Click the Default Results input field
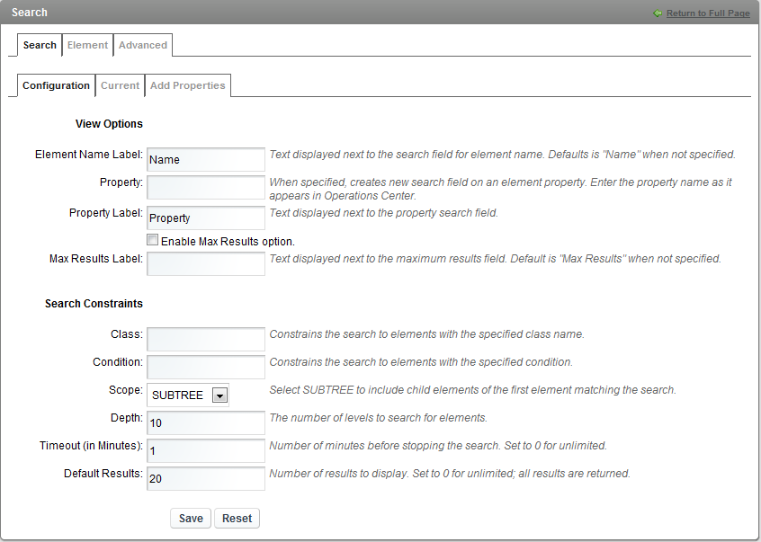This screenshot has height=542, width=761. click(206, 478)
